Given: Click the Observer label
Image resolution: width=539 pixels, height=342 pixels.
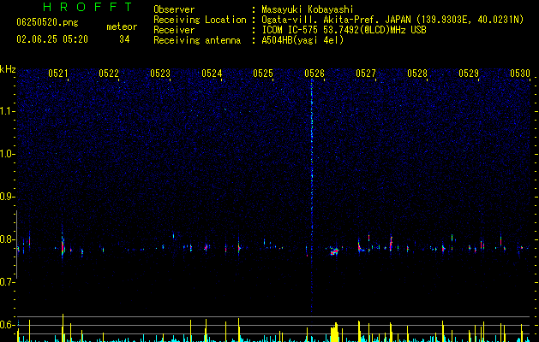Looking at the screenshot, I should pos(174,9).
